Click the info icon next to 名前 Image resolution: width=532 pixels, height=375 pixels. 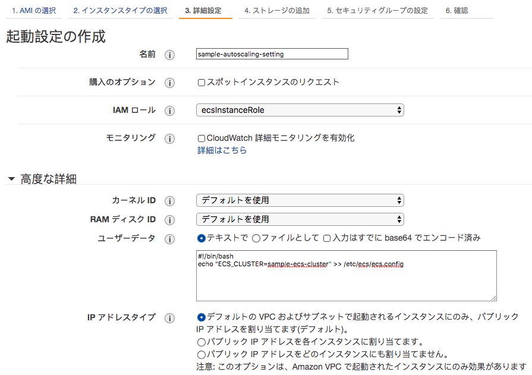(169, 55)
